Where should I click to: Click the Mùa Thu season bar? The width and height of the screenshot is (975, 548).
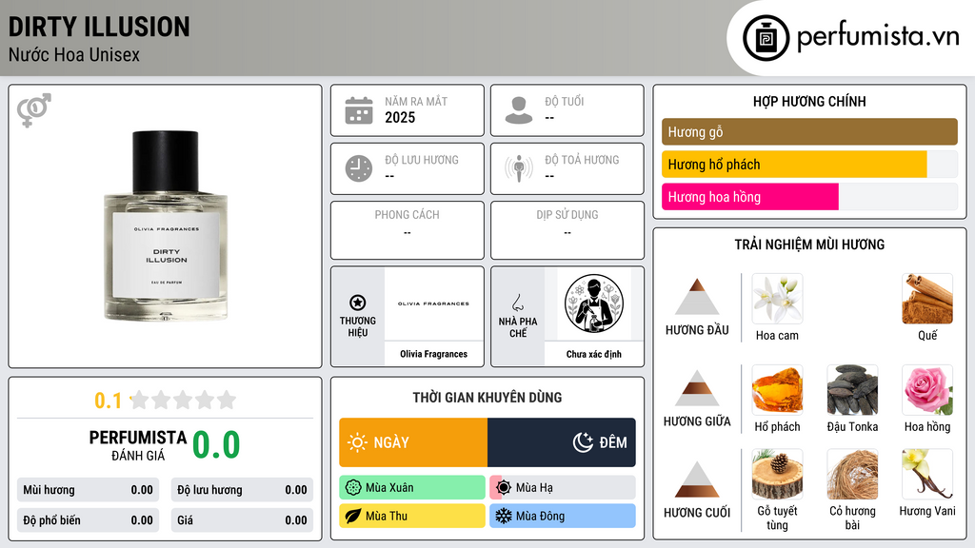[412, 516]
